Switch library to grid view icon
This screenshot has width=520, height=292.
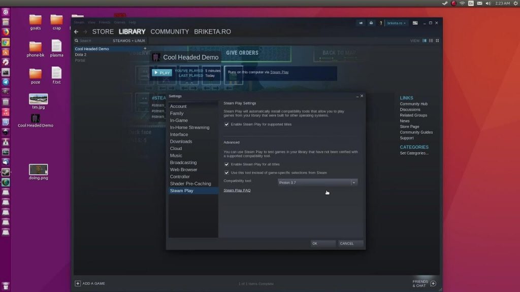437,40
